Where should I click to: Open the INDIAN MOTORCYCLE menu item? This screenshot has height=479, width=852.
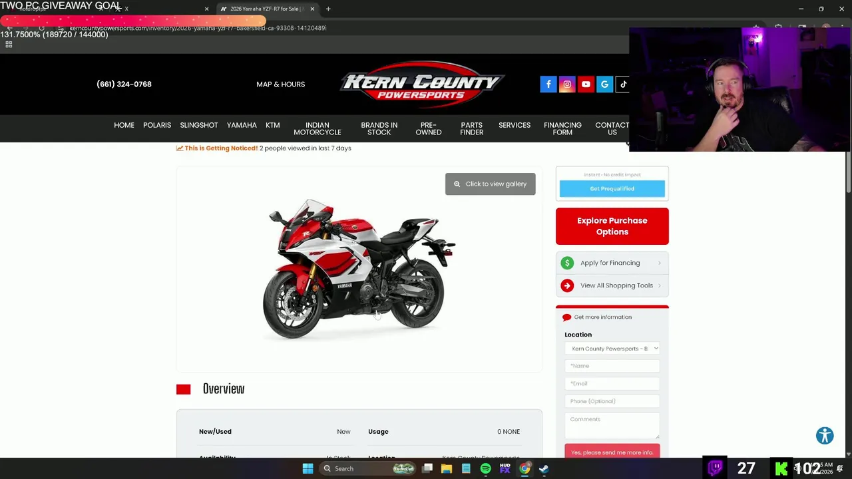pyautogui.click(x=318, y=128)
